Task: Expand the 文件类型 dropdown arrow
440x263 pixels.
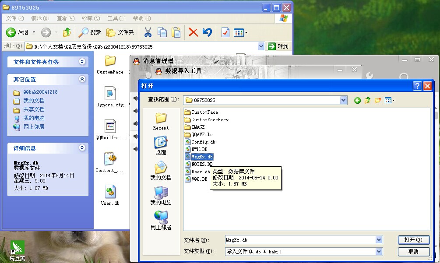Action: click(379, 252)
